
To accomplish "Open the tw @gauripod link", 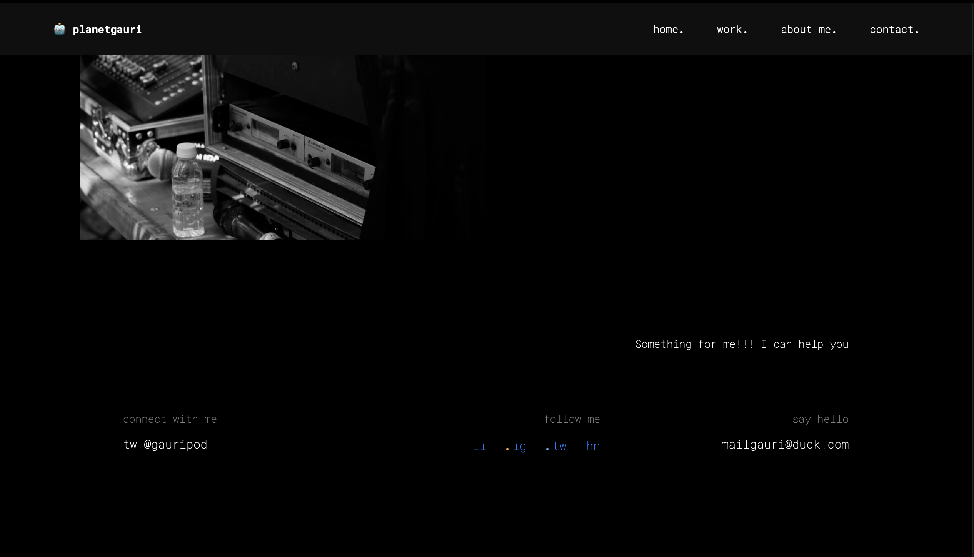I will pos(165,445).
